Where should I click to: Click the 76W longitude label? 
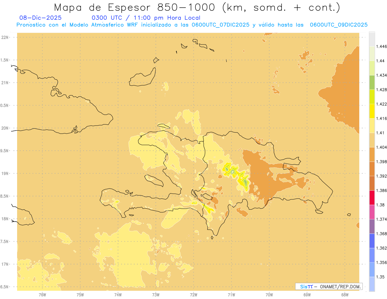pos(42,294)
